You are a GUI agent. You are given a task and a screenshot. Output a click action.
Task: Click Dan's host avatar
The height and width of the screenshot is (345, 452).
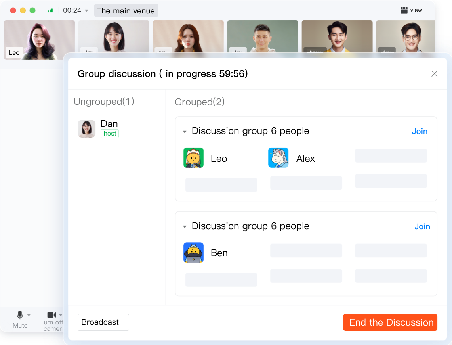(x=86, y=129)
